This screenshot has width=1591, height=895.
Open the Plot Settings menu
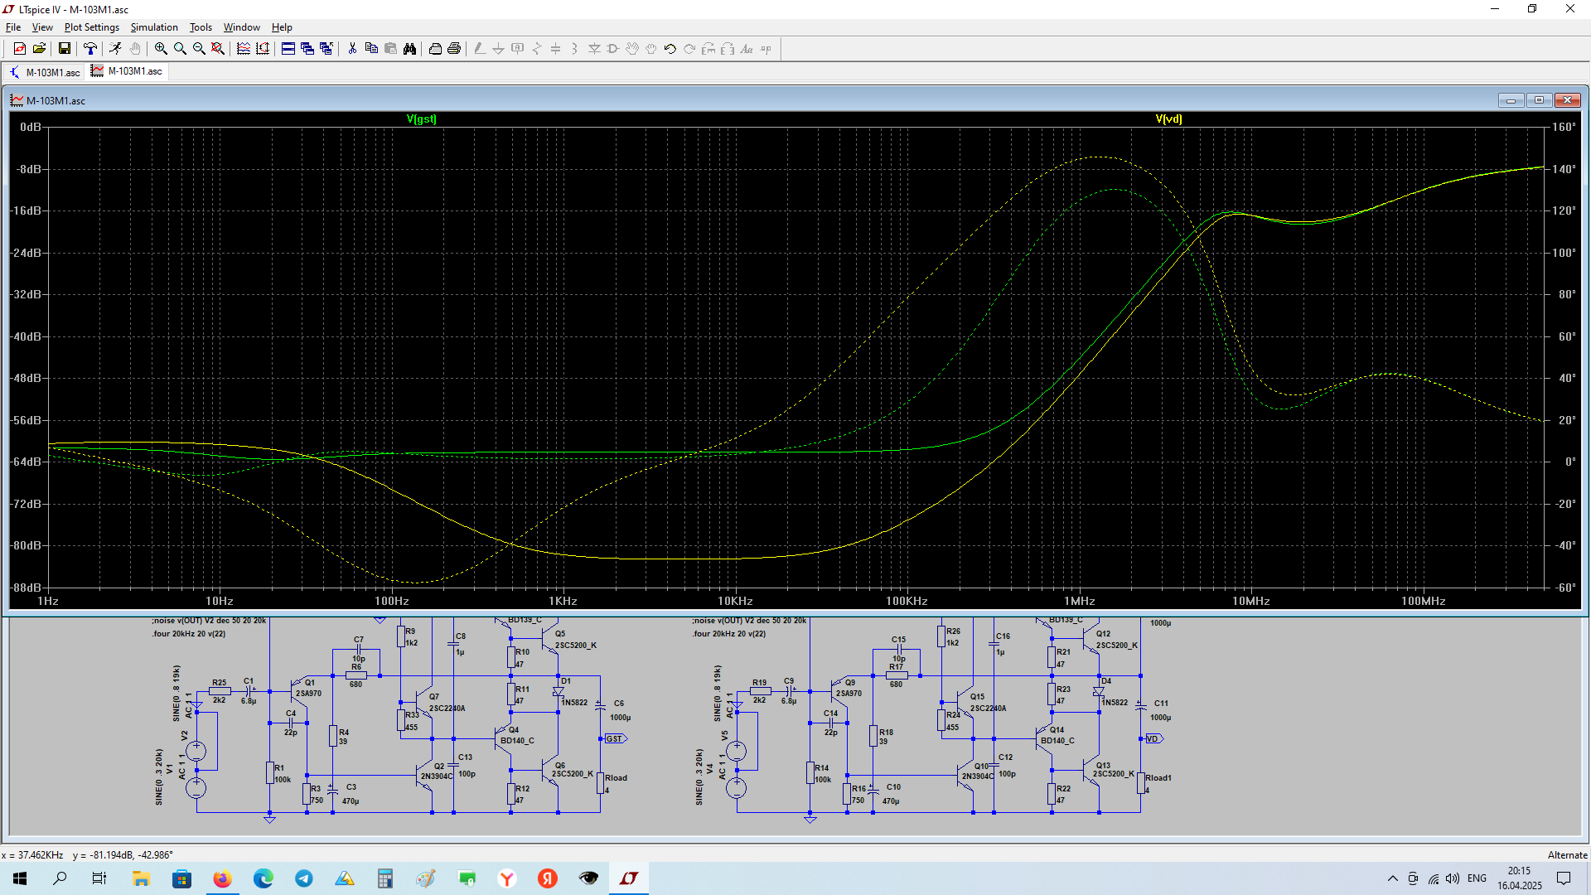coord(91,27)
